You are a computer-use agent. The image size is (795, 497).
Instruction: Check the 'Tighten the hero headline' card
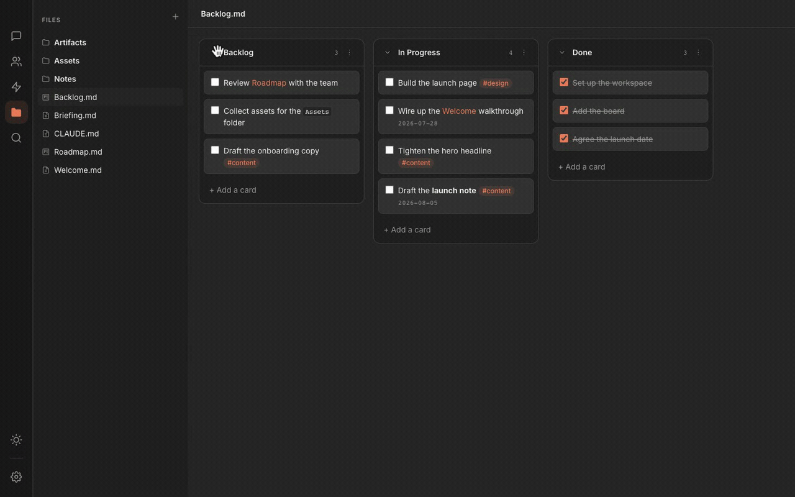[389, 150]
